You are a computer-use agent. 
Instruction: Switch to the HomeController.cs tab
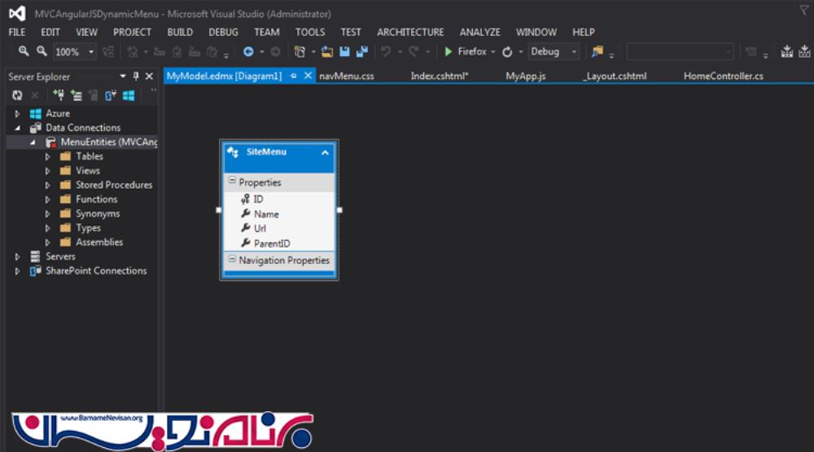[723, 76]
